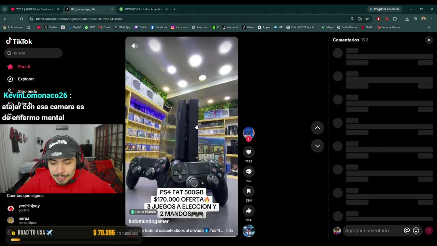Close the PROMIEDOS tab

point(166,9)
